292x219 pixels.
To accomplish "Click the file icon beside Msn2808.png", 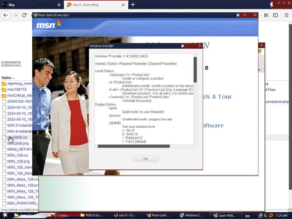I will click(4, 144).
